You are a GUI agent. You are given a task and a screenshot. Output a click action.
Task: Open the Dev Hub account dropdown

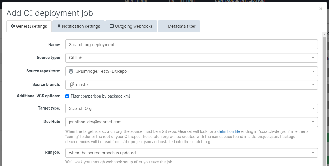click(x=313, y=122)
